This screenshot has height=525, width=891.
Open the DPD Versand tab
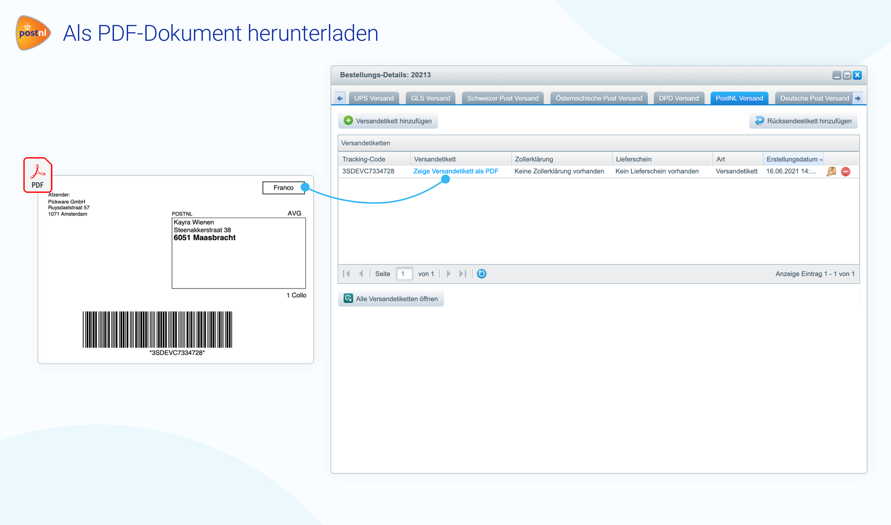(x=679, y=98)
